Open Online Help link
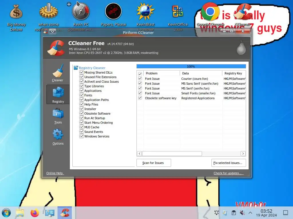The height and width of the screenshot is (219, 293). [x=55, y=173]
